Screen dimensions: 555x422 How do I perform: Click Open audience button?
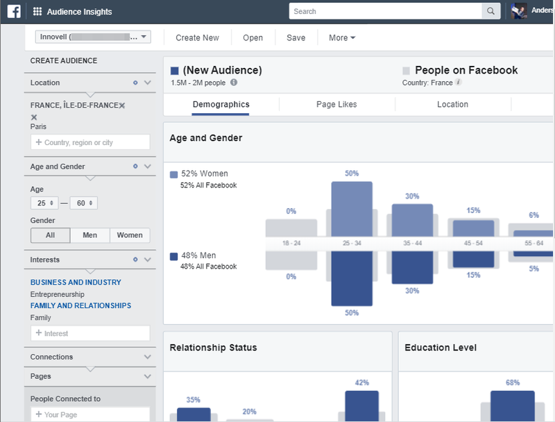tap(253, 37)
